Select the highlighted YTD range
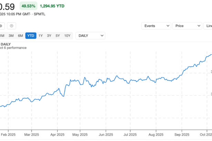This screenshot has width=212, height=141. (x=31, y=35)
